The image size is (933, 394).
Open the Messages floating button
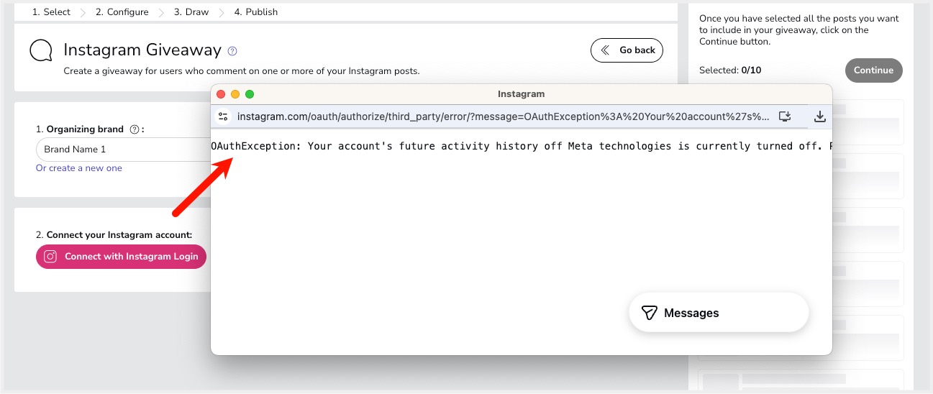[x=718, y=313]
